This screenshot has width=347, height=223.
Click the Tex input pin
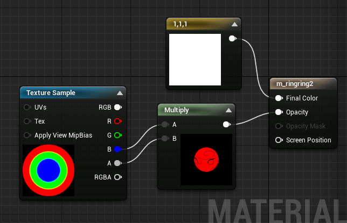pyautogui.click(x=27, y=121)
